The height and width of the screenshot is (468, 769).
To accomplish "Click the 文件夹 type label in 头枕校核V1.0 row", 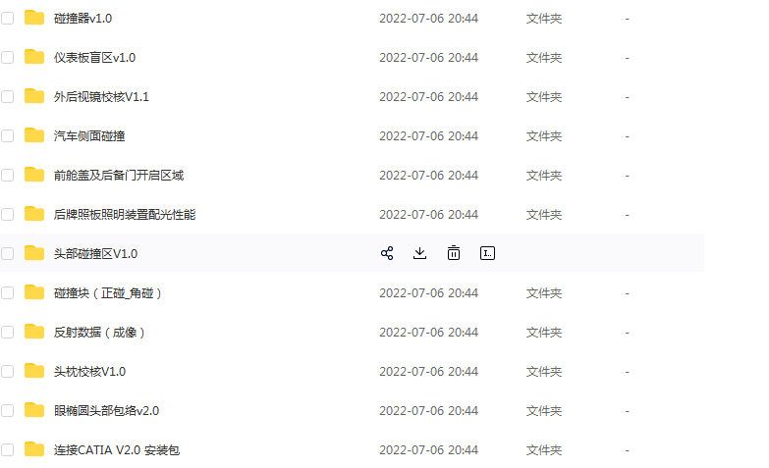I will point(544,372).
